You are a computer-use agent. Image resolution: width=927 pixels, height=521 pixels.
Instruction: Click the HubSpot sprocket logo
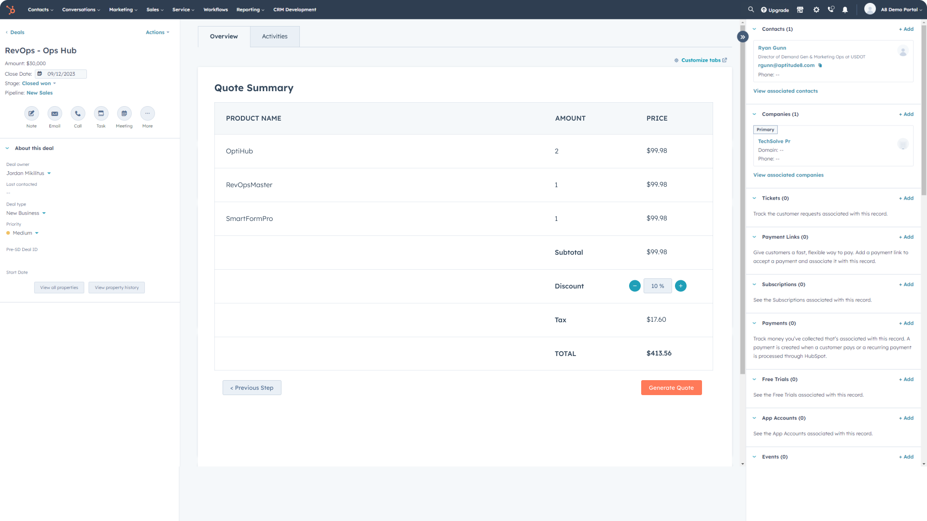(x=11, y=10)
